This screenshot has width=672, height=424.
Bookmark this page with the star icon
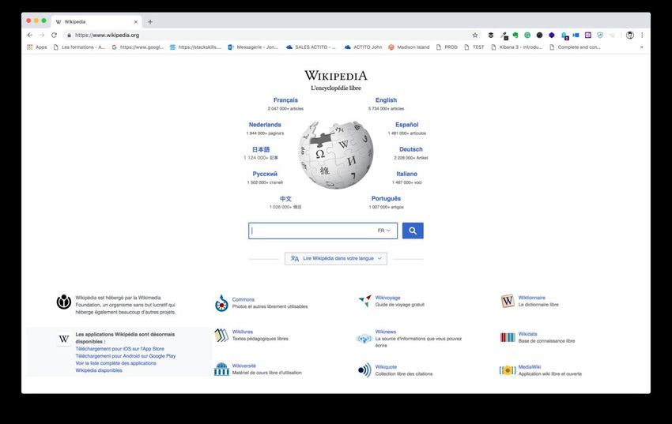tap(475, 35)
